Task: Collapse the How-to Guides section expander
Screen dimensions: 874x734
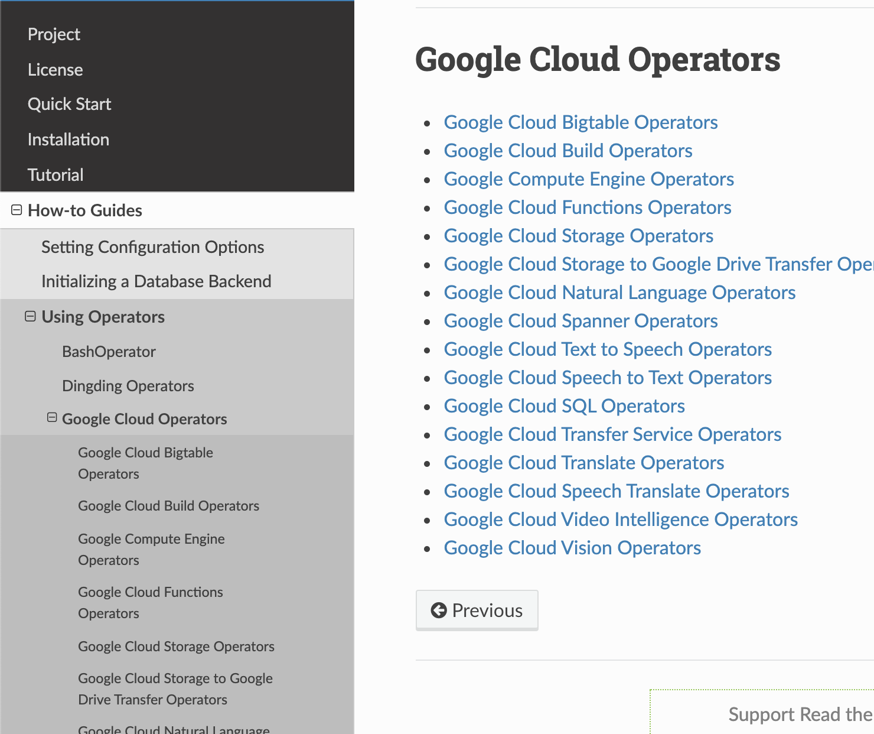Action: [x=17, y=210]
